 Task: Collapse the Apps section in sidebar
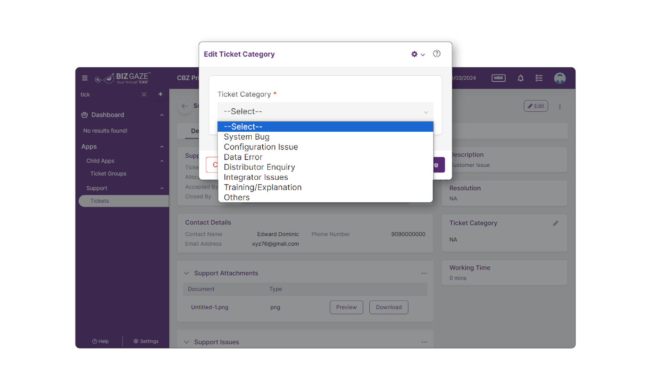[162, 147]
